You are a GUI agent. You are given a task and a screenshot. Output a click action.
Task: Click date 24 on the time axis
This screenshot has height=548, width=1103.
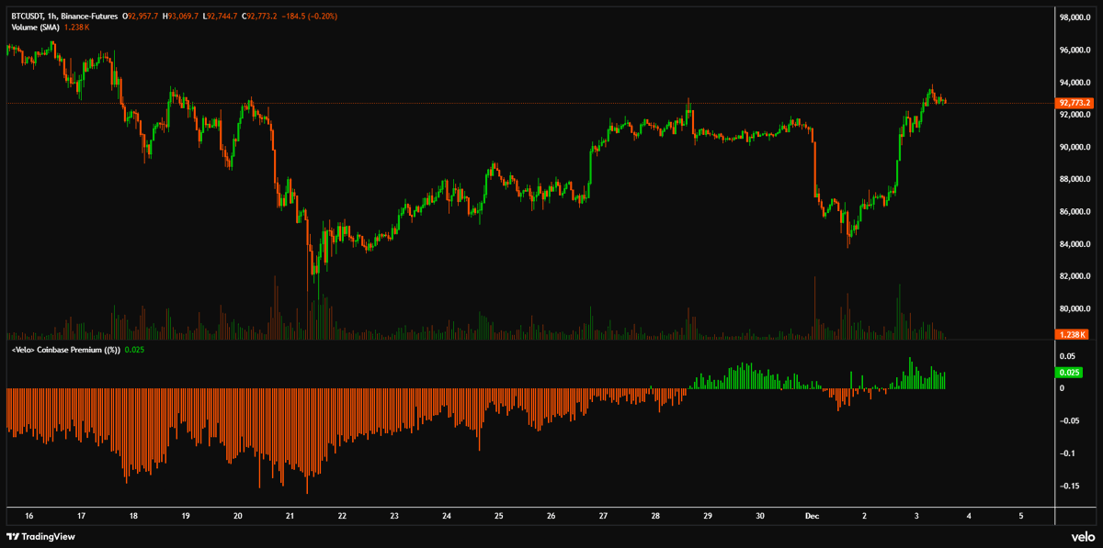click(446, 516)
